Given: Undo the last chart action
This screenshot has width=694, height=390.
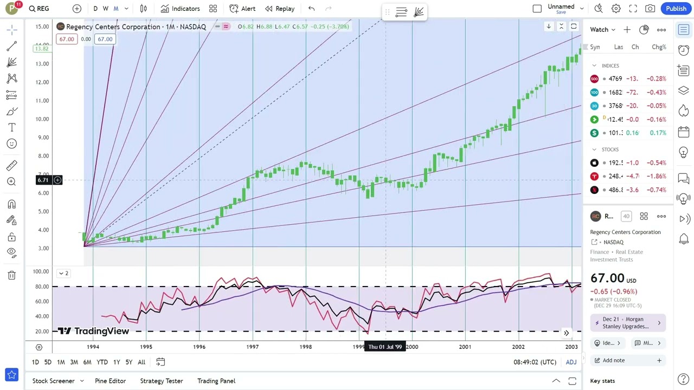Looking at the screenshot, I should tap(311, 9).
